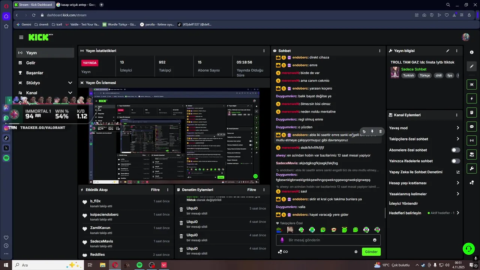Image resolution: width=480 pixels, height=270 pixels.
Task: Open Yayın İstatistikleri three-dot menu
Action: (264, 51)
